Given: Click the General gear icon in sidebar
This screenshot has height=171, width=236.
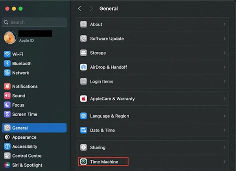Looking at the screenshot, I should 7,128.
